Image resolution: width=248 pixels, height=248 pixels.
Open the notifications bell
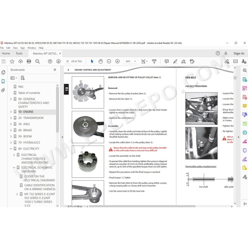pyautogui.click(x=226, y=53)
